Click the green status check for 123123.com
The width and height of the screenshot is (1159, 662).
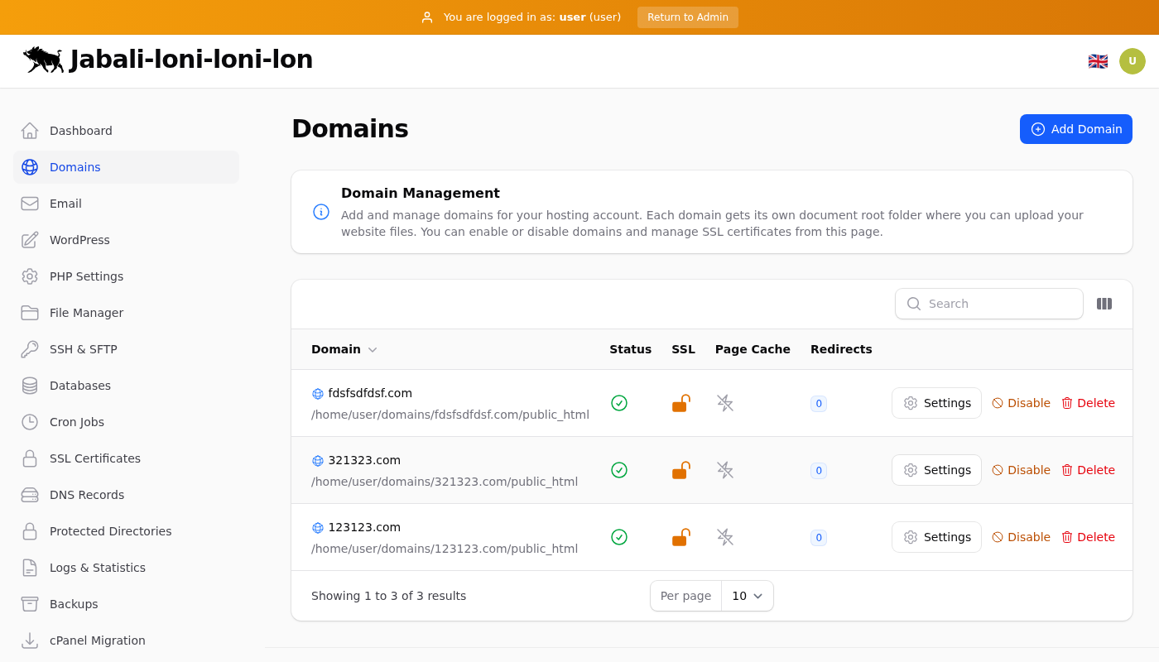pos(619,537)
